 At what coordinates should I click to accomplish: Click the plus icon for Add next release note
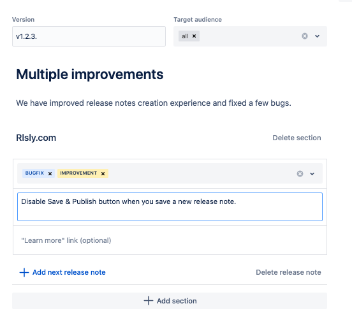tap(24, 272)
